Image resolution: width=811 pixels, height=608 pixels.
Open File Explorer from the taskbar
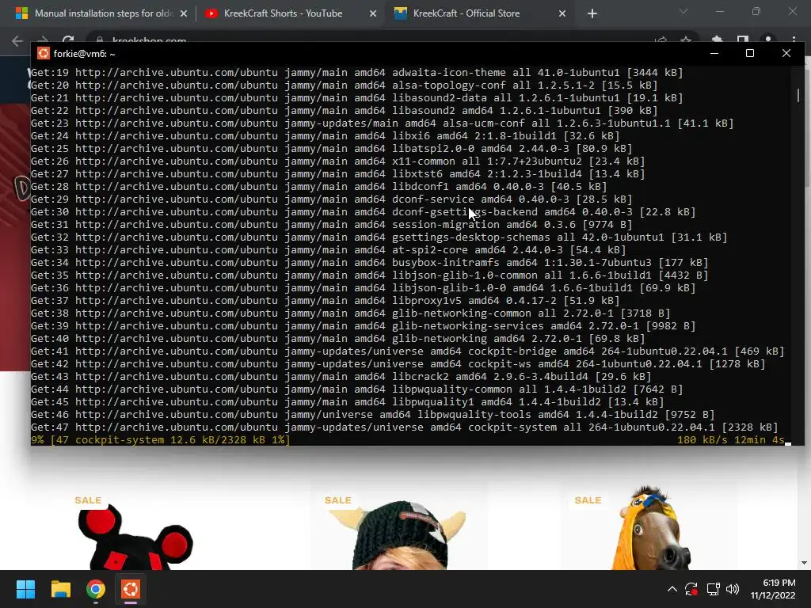click(60, 589)
